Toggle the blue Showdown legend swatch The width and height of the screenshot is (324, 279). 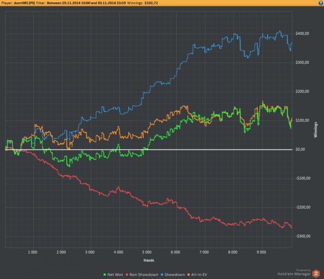tap(162, 275)
